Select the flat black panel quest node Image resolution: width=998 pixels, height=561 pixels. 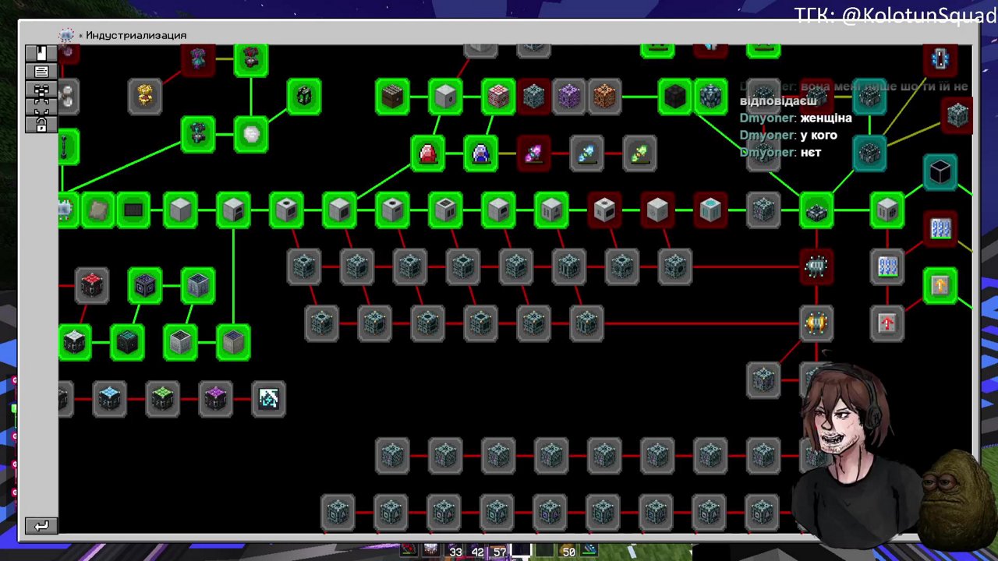pos(133,210)
